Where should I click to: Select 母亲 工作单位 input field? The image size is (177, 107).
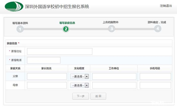point(114,85)
